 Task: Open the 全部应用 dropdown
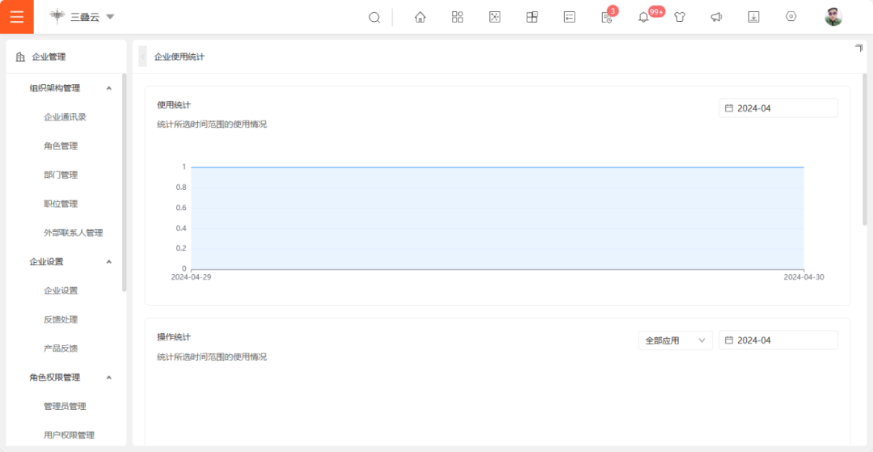click(x=675, y=340)
